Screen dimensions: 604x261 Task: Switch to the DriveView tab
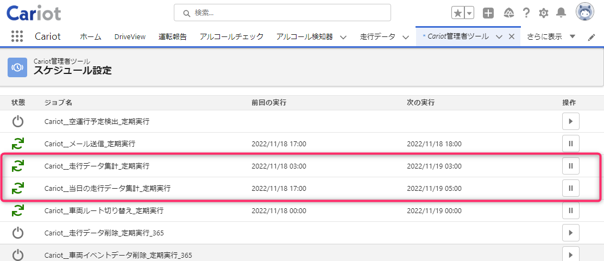click(130, 36)
